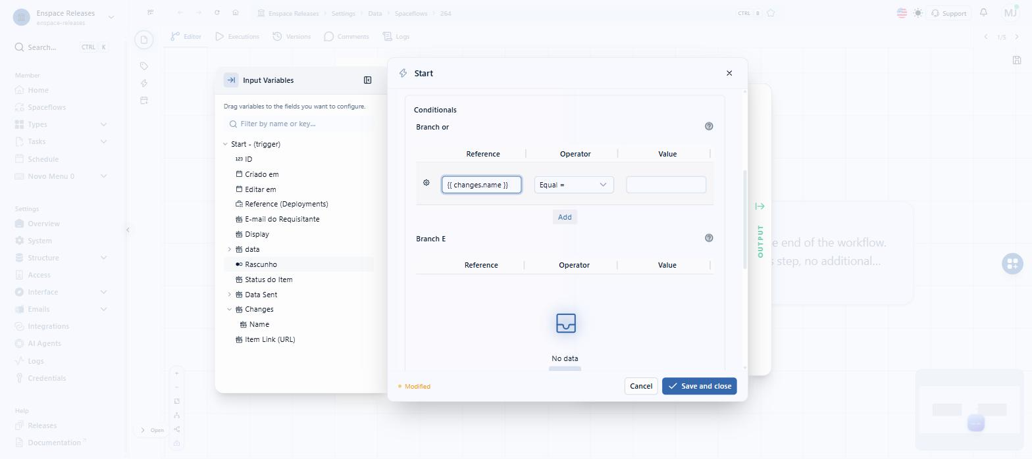
Task: Expand the Data Sent variable node
Action: (230, 295)
